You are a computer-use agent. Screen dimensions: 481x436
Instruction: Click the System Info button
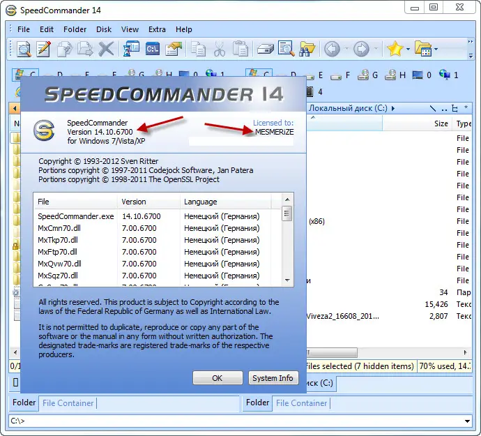tap(273, 378)
